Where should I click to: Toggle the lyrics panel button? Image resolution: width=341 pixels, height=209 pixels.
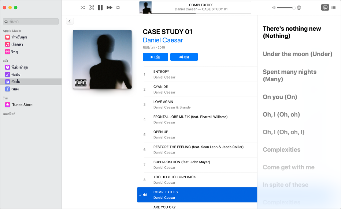point(325,7)
